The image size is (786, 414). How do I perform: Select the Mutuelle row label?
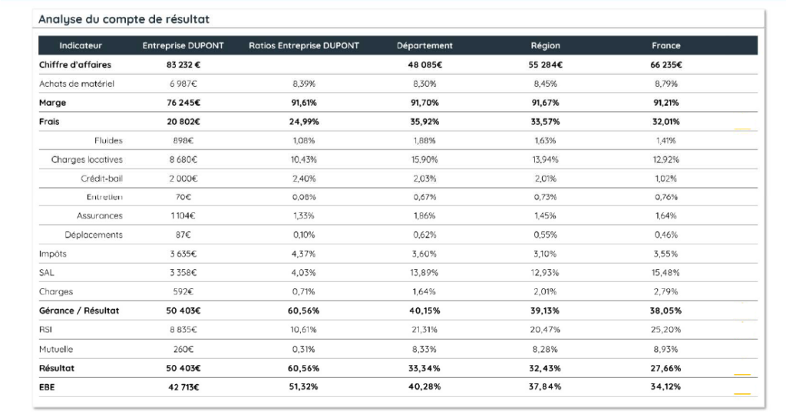pyautogui.click(x=56, y=350)
